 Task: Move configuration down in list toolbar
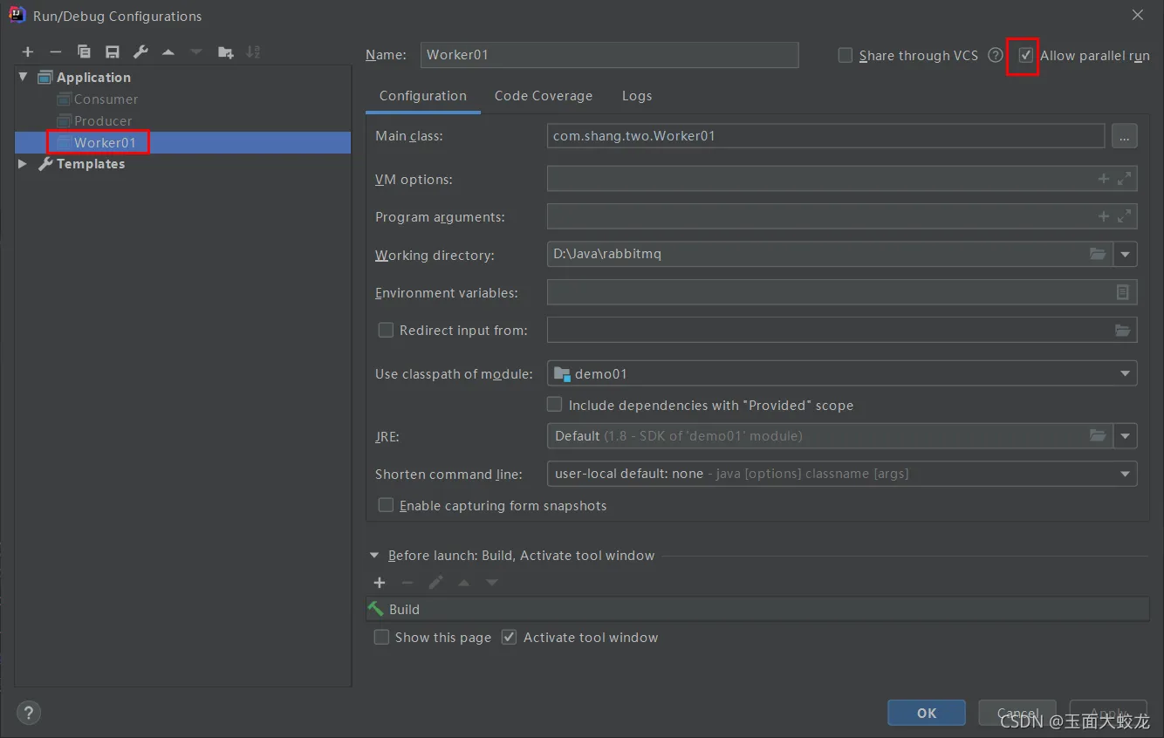pos(196,52)
